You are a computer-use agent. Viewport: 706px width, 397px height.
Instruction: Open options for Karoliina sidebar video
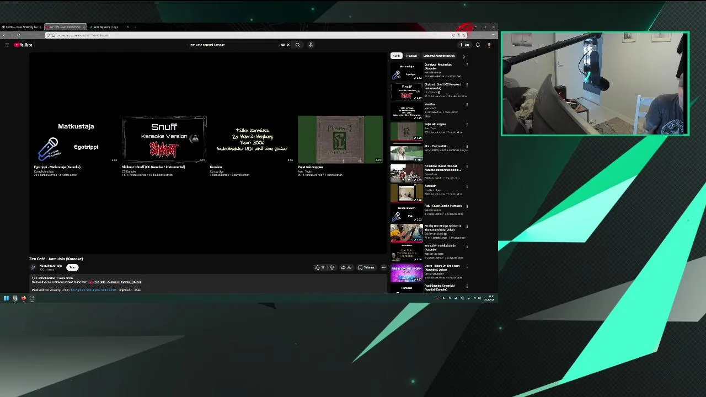pos(467,104)
